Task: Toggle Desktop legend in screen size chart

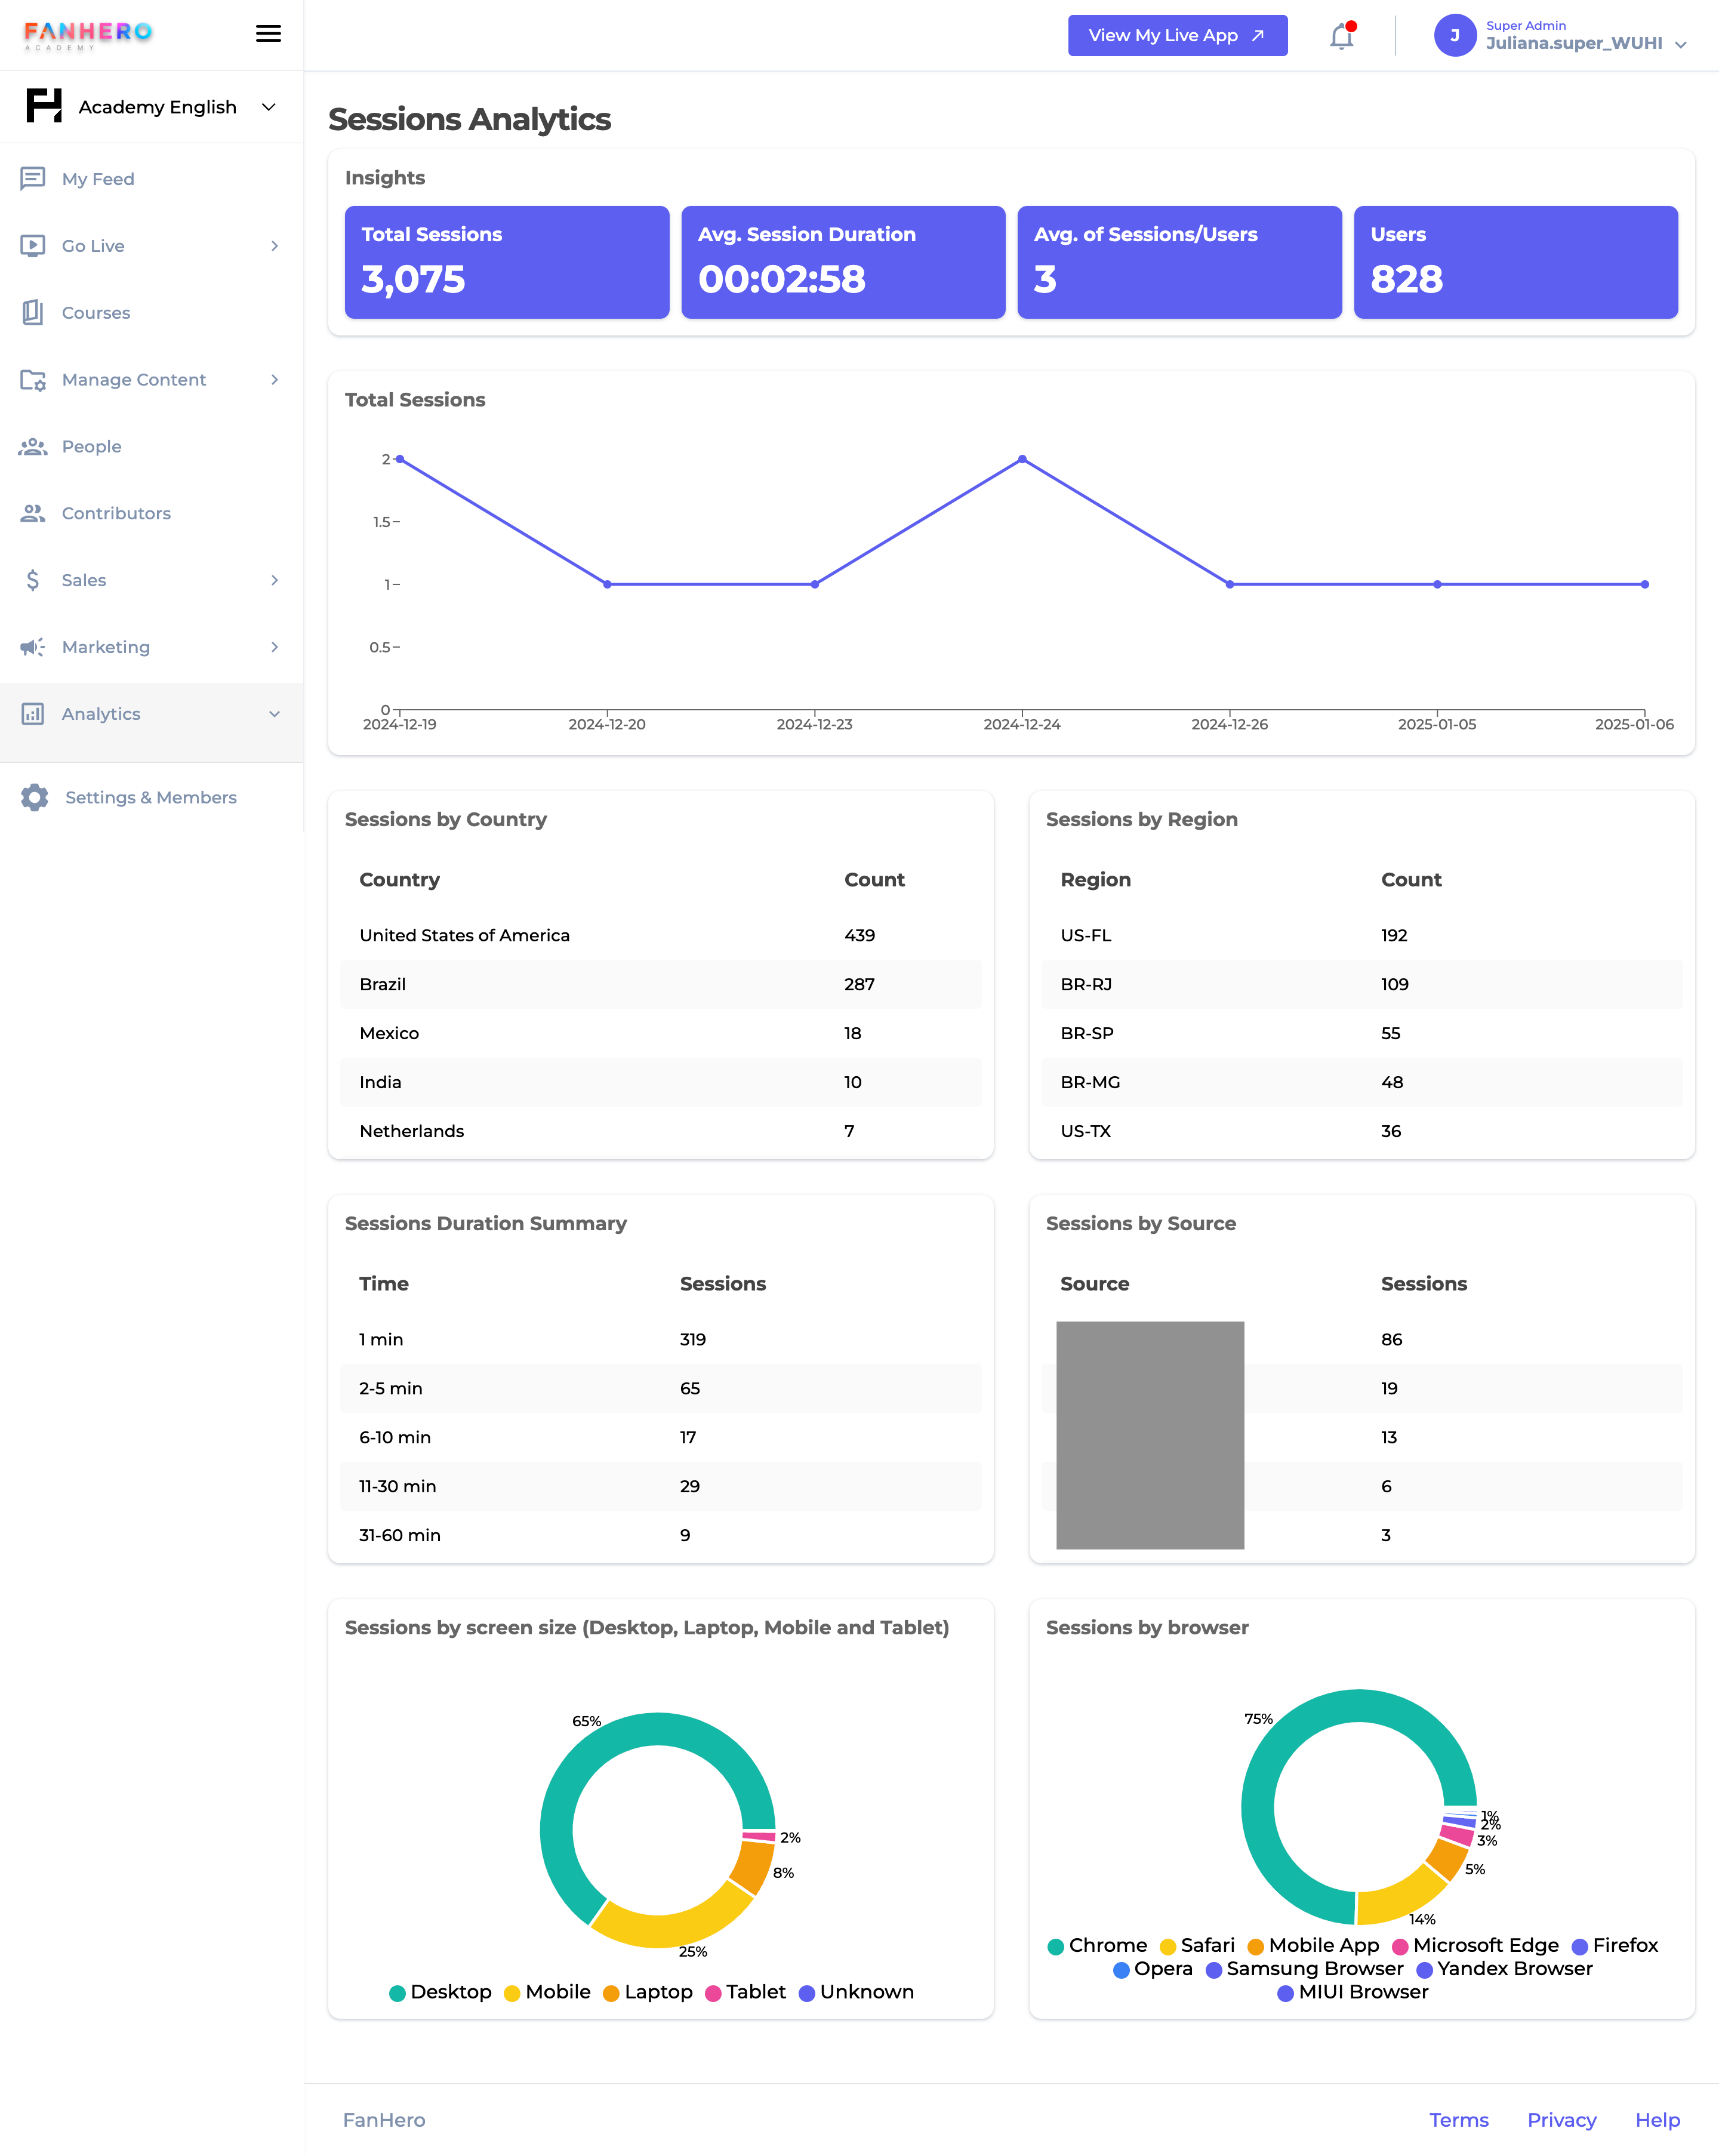Action: (440, 1992)
